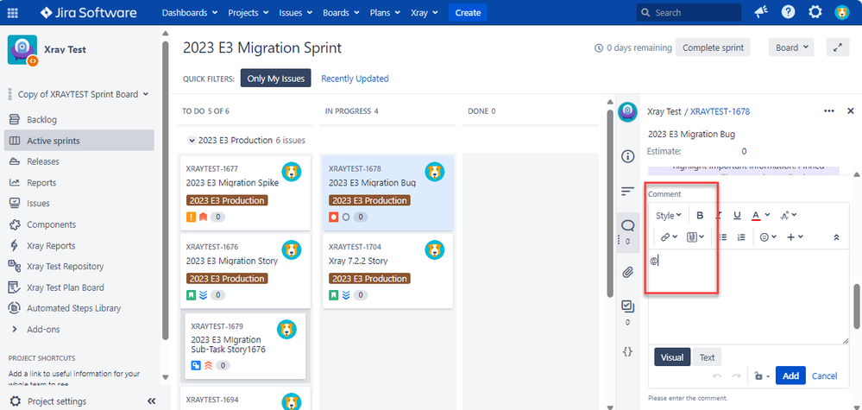Open the Xray dropdown menu

425,12
